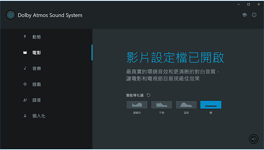Viewport: 264px width, 150px height.
Task: Select the 溫暖 equalizer preset
Action: click(x=186, y=105)
